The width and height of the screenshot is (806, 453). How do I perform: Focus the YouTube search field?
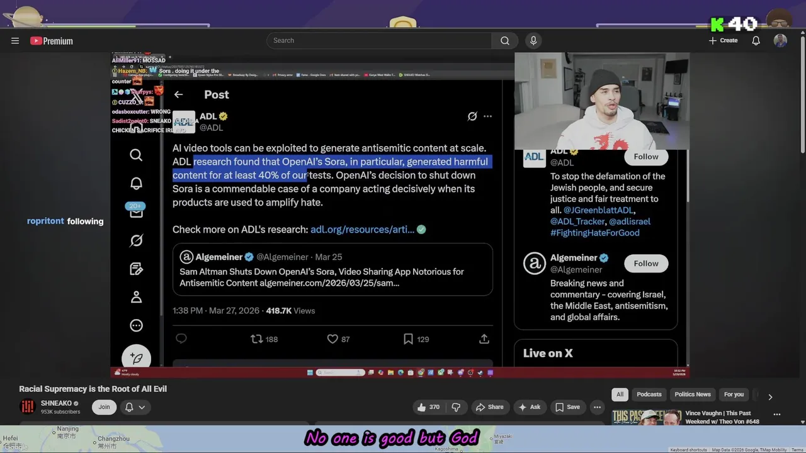pyautogui.click(x=379, y=40)
